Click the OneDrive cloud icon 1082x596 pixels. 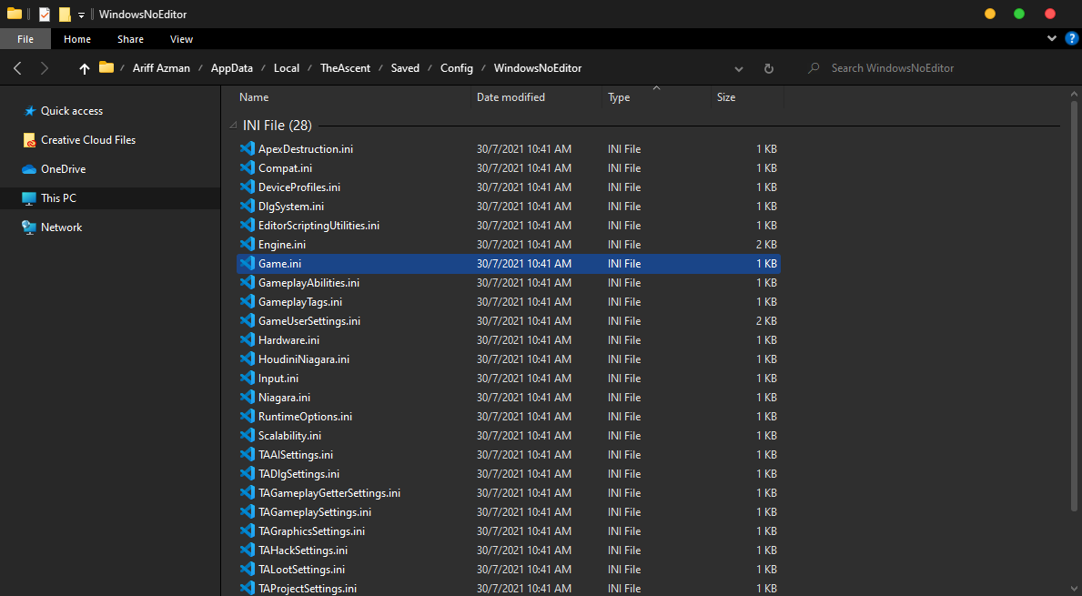(x=29, y=169)
